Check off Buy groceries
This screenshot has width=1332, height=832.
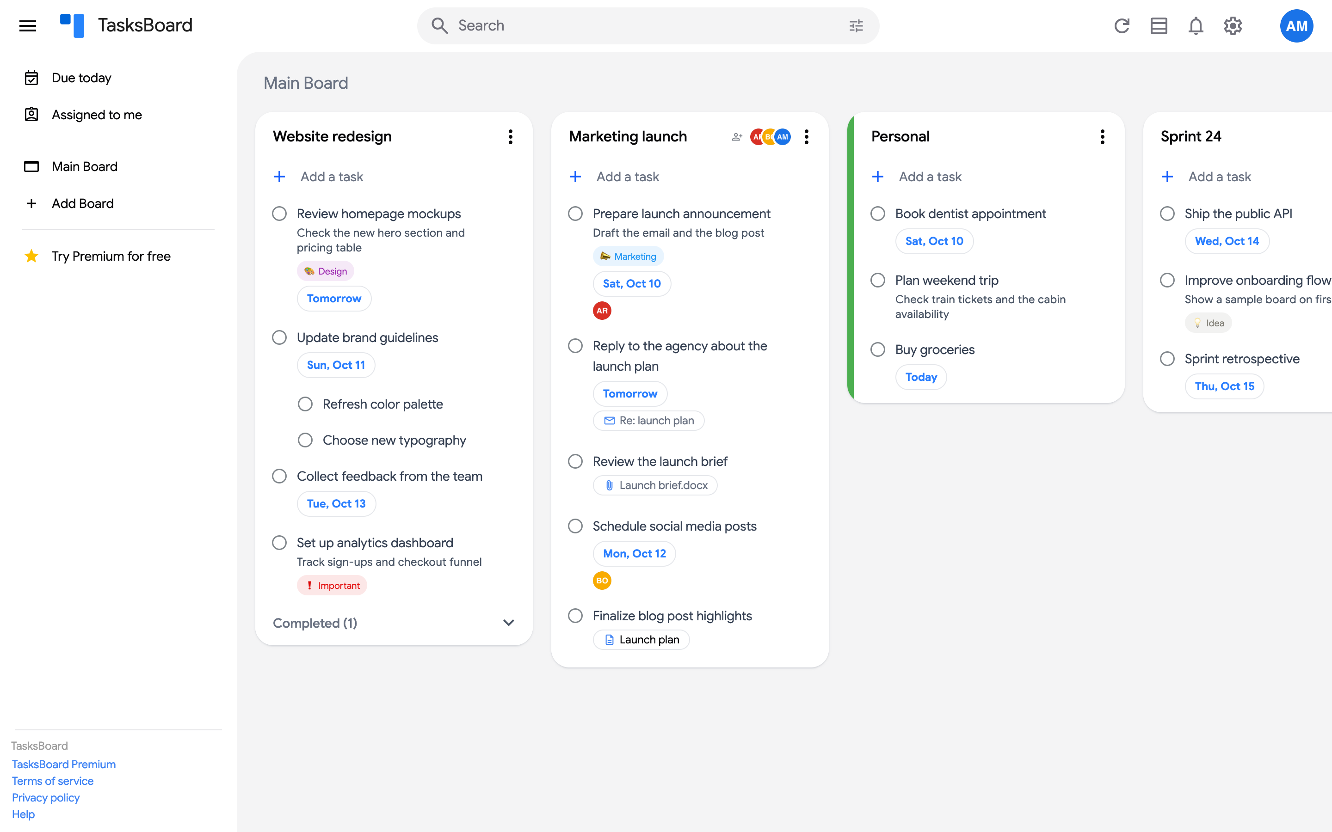tap(878, 349)
